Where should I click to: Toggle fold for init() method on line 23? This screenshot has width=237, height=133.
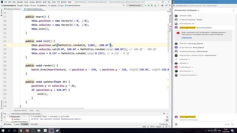(13, 41)
